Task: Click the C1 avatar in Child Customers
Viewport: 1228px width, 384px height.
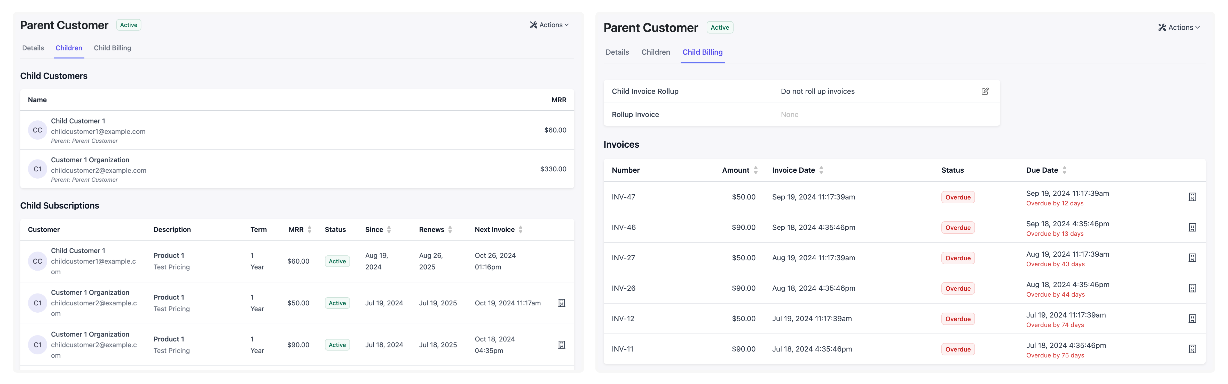Action: [38, 169]
